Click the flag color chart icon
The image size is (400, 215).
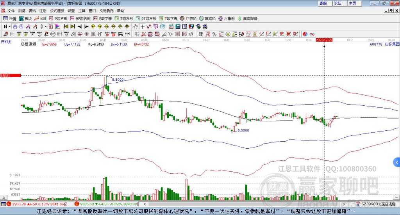58,27
